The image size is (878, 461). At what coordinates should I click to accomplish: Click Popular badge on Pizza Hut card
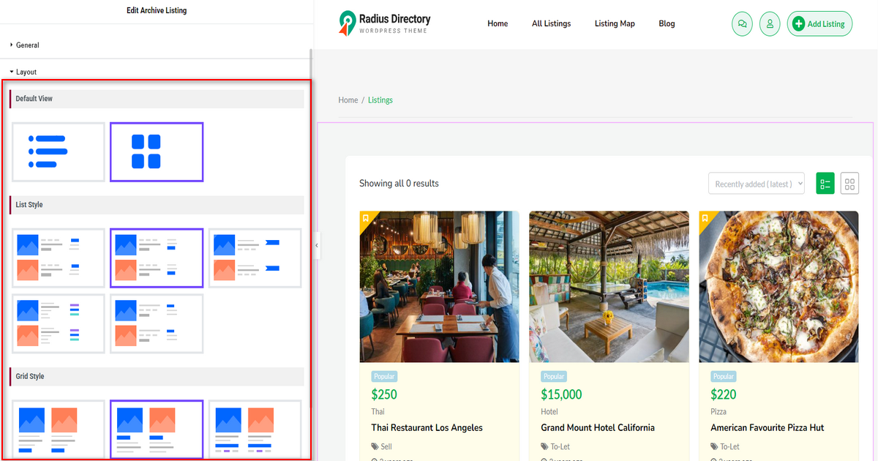click(724, 376)
